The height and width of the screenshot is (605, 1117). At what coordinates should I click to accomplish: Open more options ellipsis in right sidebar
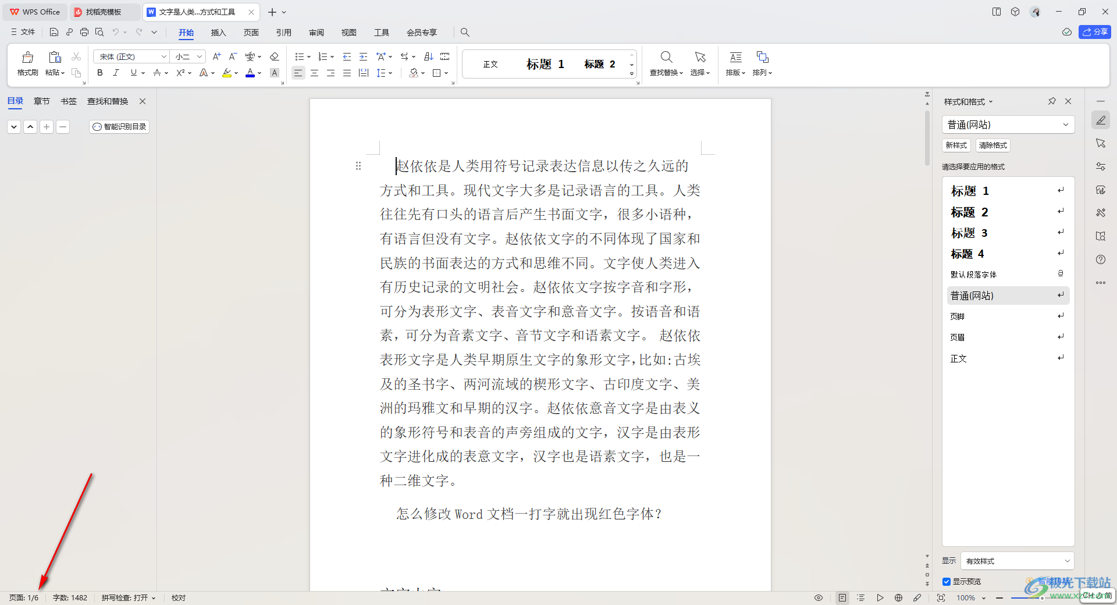[1101, 283]
